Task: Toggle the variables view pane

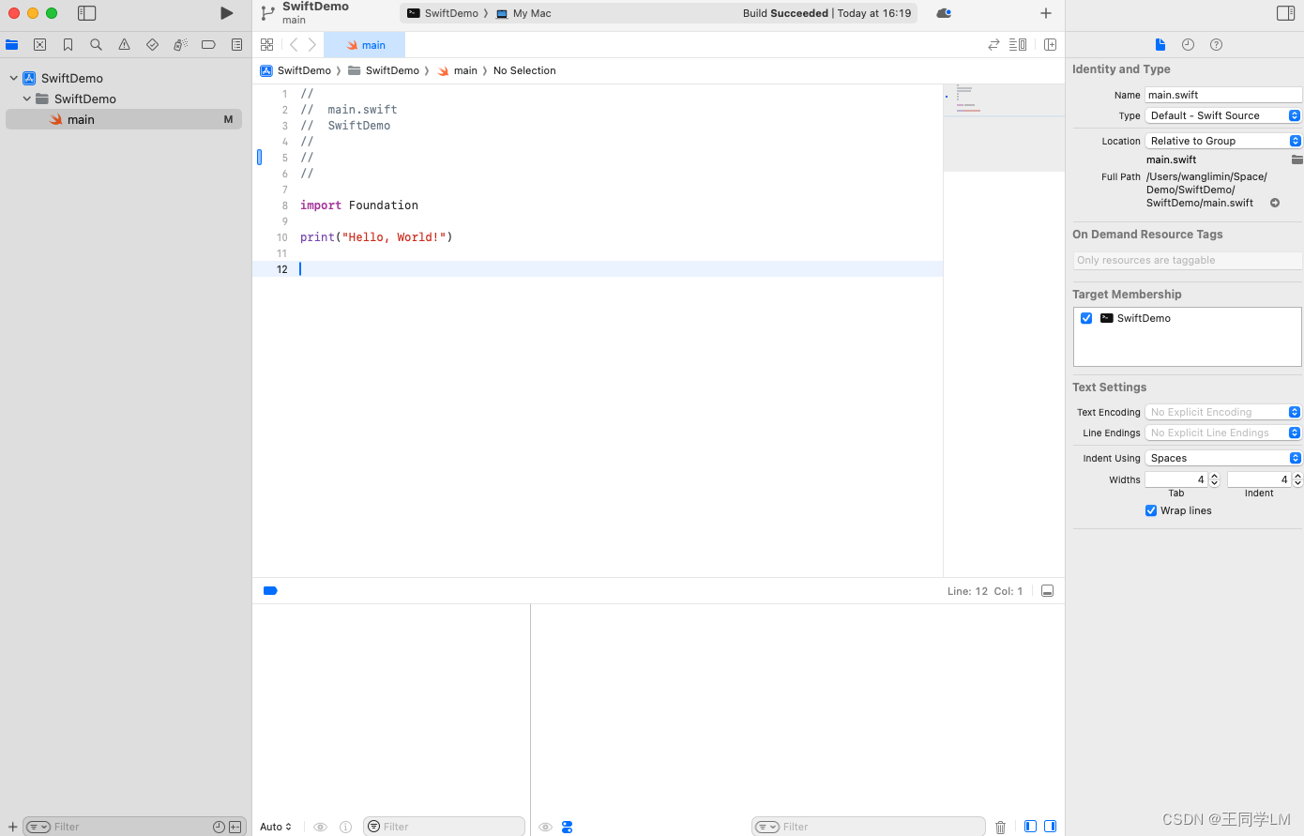Action: pos(1030,827)
